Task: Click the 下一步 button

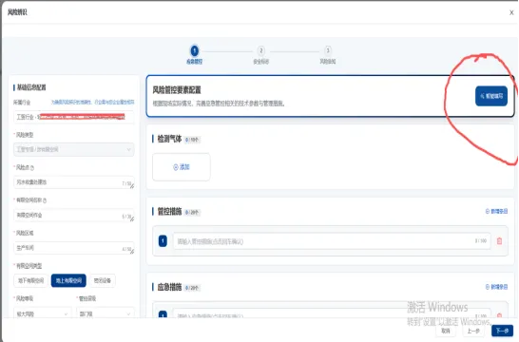Action: click(x=502, y=331)
